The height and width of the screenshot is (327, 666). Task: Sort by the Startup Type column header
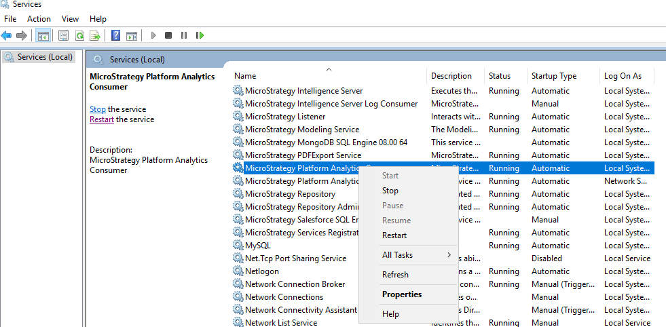(x=563, y=75)
